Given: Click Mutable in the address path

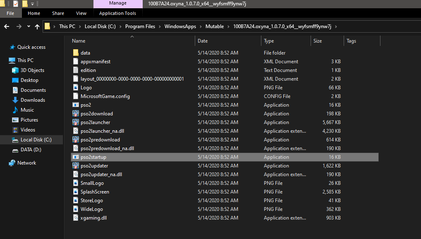Looking at the screenshot, I should [x=215, y=26].
